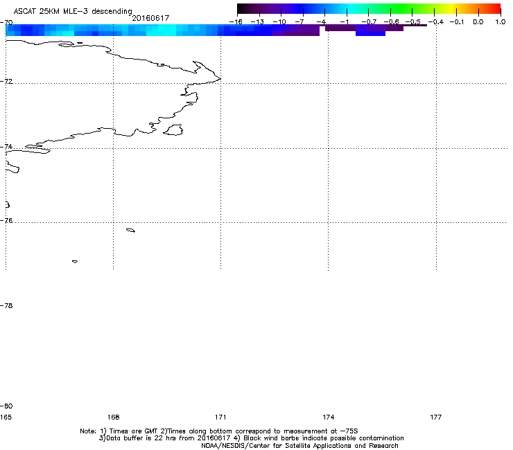Click the 165 longitude label
Image resolution: width=513 pixels, height=450 pixels.
coord(6,417)
